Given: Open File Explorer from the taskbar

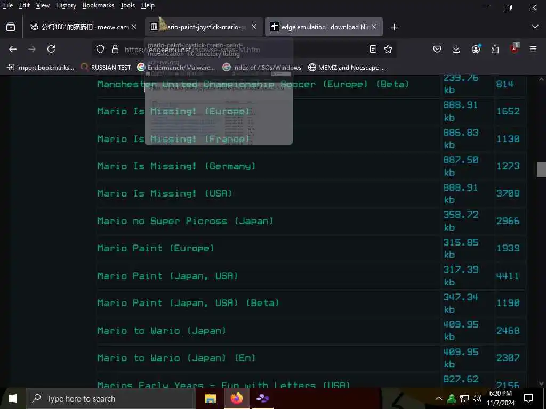Looking at the screenshot, I should 210,398.
